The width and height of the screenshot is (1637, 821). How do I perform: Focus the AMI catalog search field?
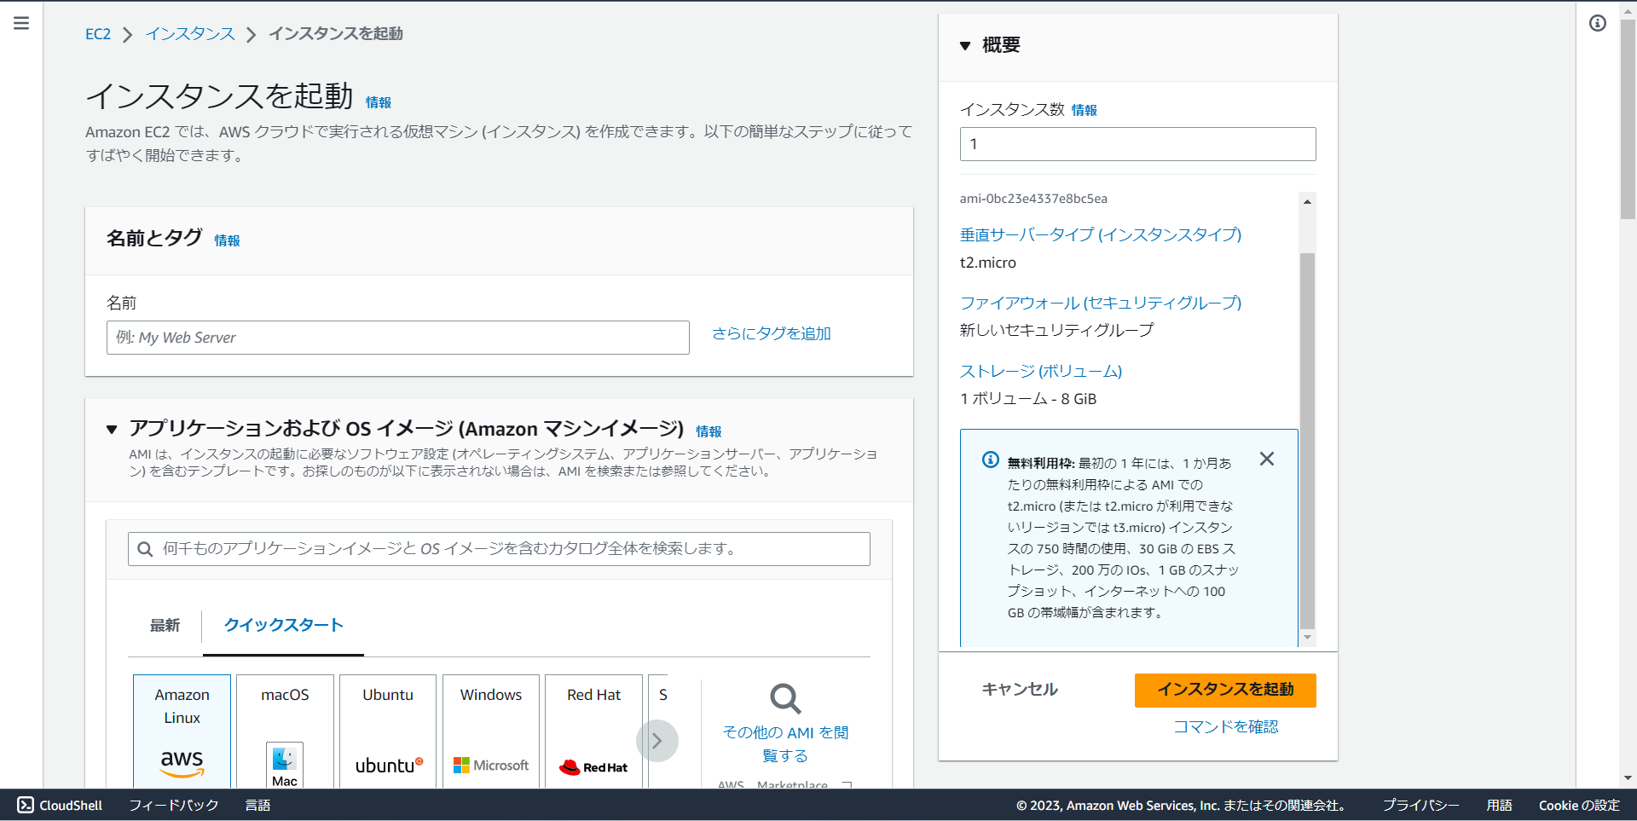[x=499, y=549]
